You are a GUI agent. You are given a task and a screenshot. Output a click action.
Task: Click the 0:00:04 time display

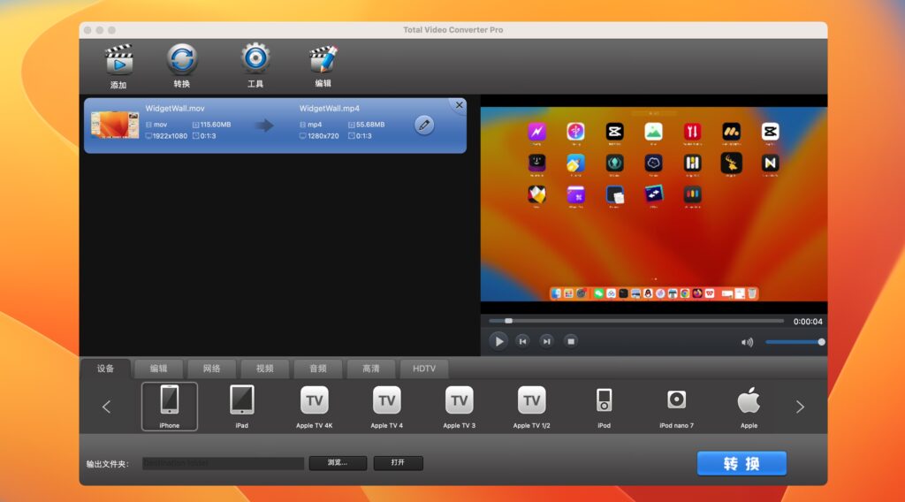click(x=808, y=322)
